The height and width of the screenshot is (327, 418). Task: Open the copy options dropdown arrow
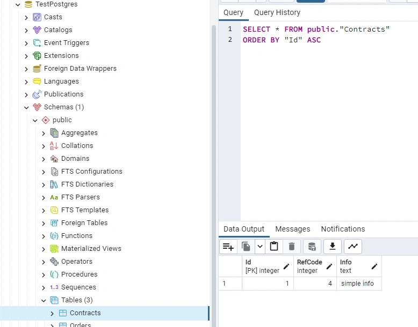260,247
